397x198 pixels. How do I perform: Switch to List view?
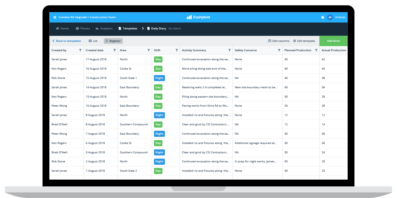coord(93,41)
